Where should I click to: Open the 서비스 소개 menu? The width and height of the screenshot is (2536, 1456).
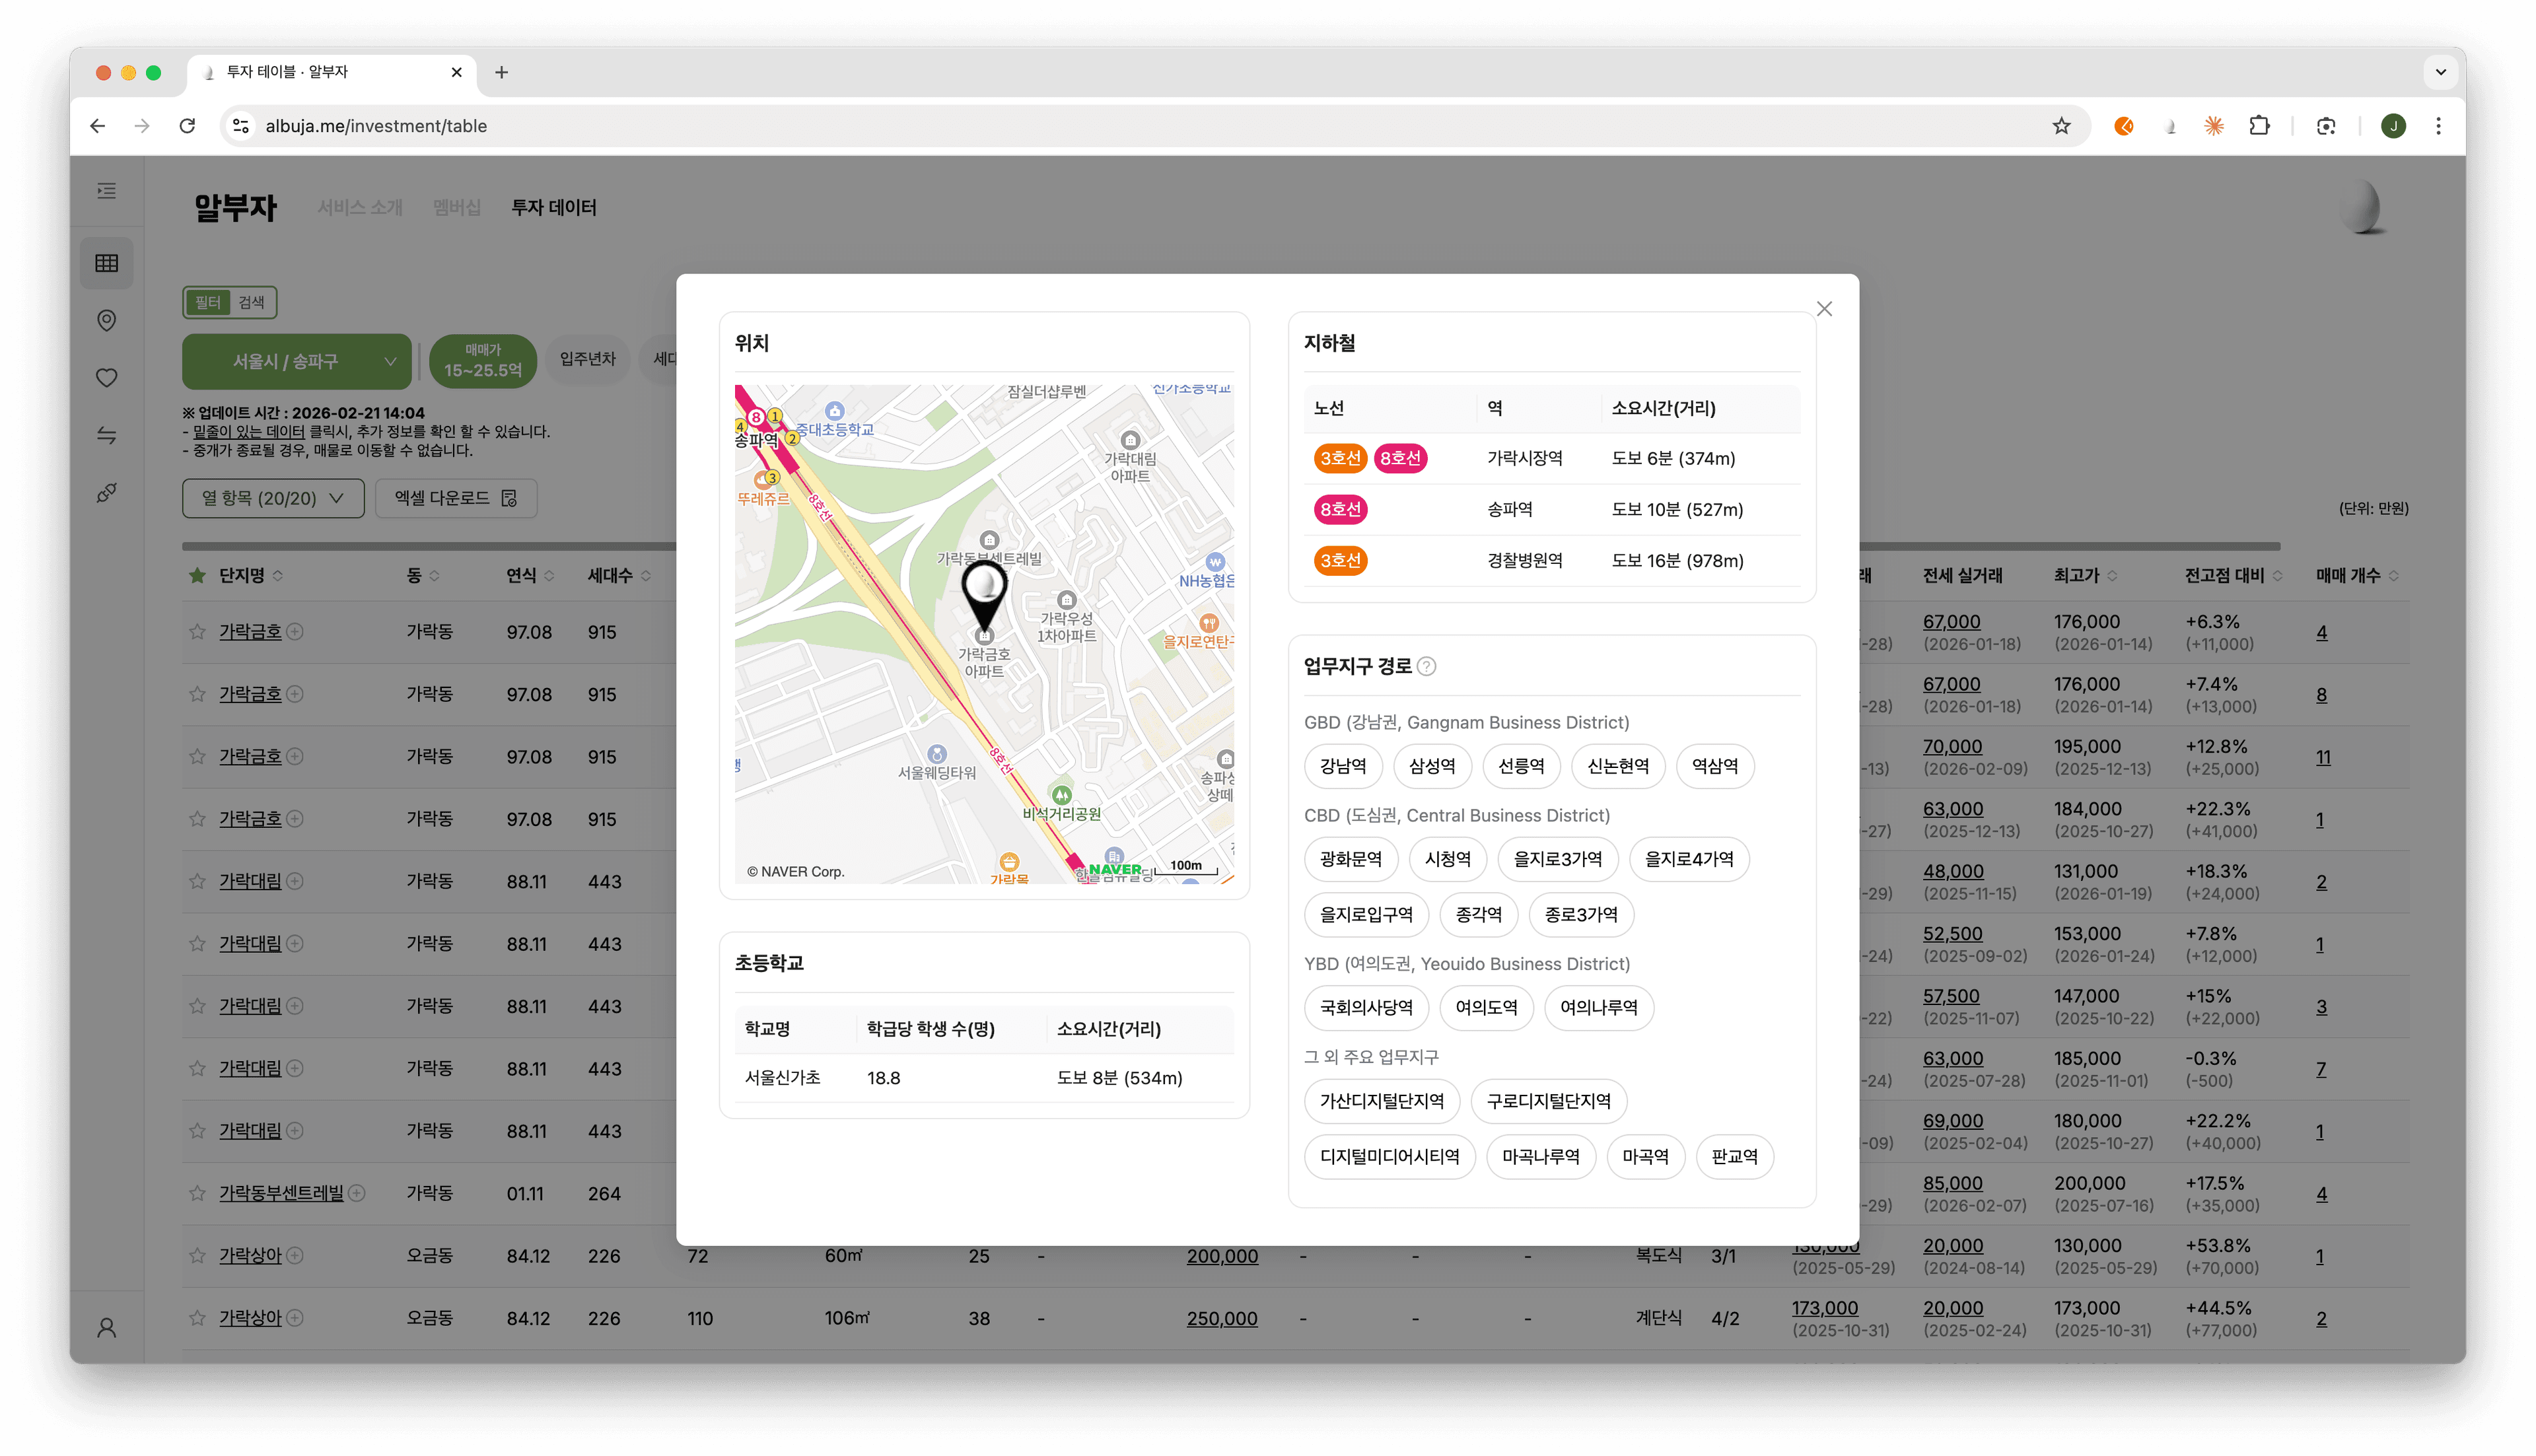click(x=360, y=207)
